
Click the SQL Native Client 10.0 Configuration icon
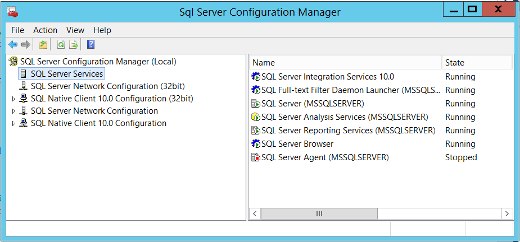tap(24, 123)
